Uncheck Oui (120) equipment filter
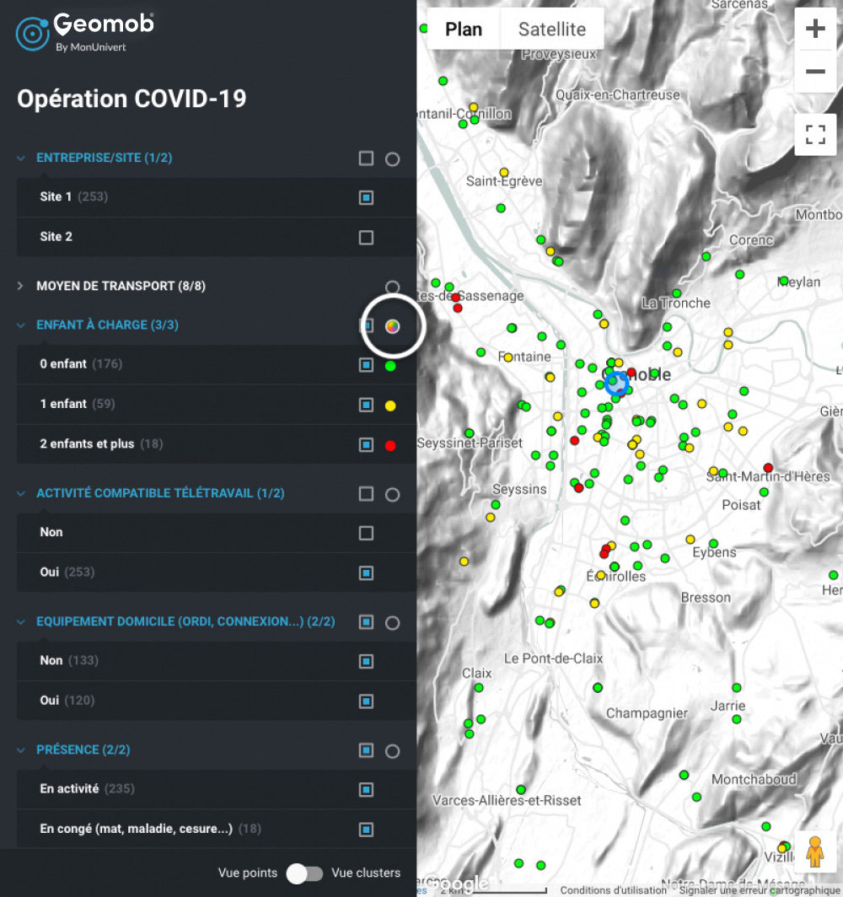Viewport: 843px width, 897px height. pyautogui.click(x=366, y=701)
